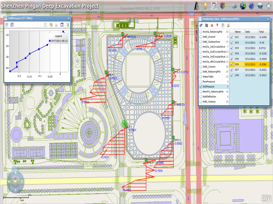The height and width of the screenshot is (204, 273).
Task: Click the blue function icon in Monitoring Data toolbar
Action: click(x=201, y=26)
